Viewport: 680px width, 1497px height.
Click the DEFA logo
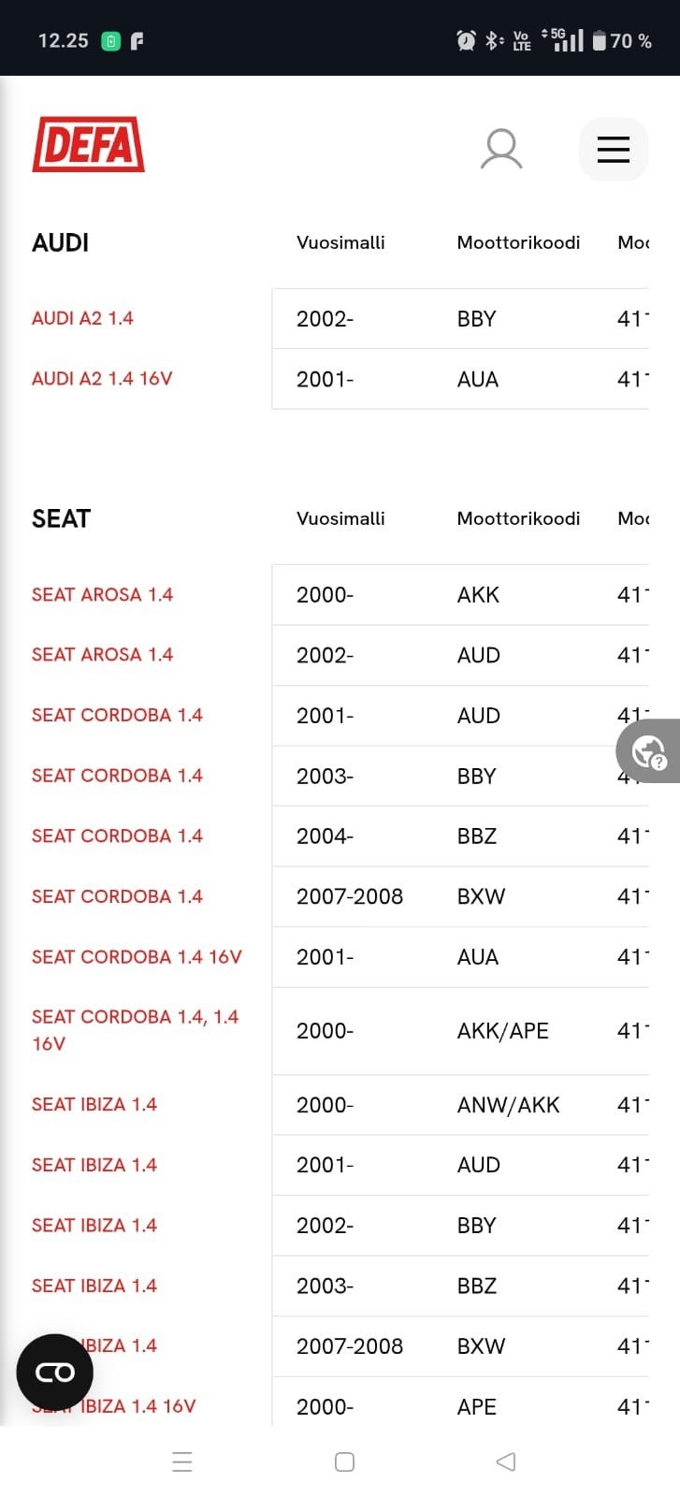[x=88, y=144]
